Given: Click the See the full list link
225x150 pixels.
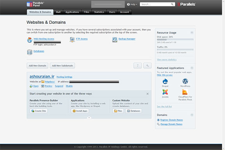Looking at the screenshot, I should (164, 106).
